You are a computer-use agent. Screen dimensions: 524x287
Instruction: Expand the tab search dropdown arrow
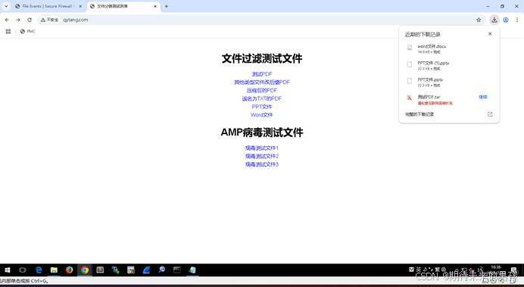(x=6, y=6)
